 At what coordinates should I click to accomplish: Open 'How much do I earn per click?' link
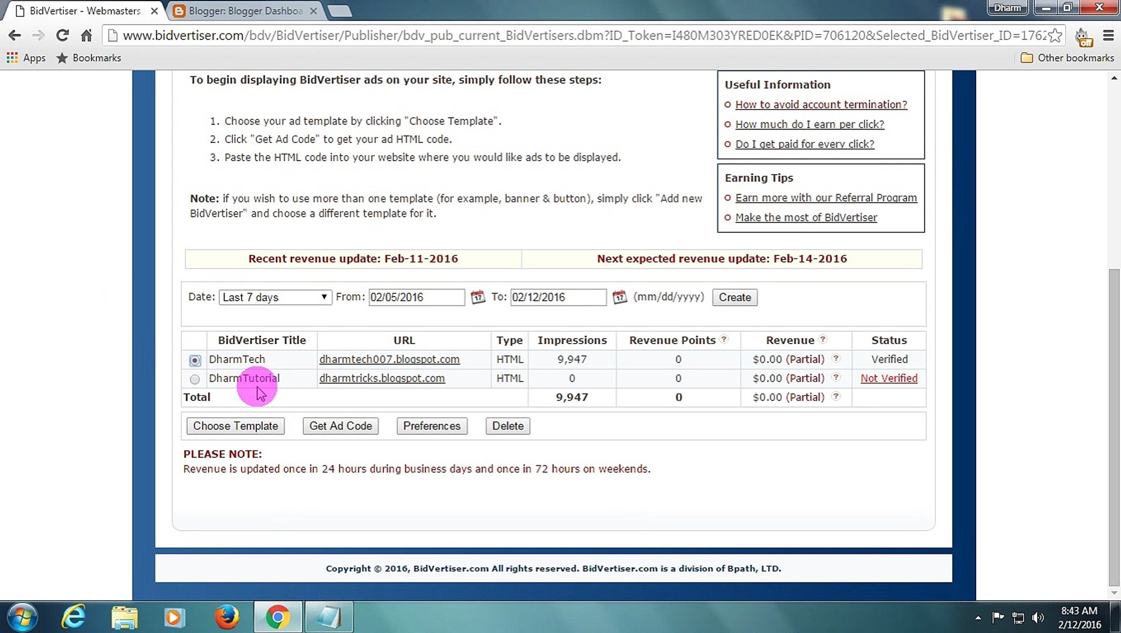810,124
